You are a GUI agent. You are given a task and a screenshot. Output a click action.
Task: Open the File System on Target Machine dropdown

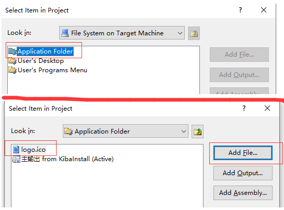[x=122, y=33]
